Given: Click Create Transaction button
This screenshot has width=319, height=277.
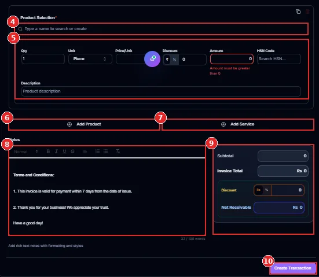Looking at the screenshot, I should coord(293,268).
